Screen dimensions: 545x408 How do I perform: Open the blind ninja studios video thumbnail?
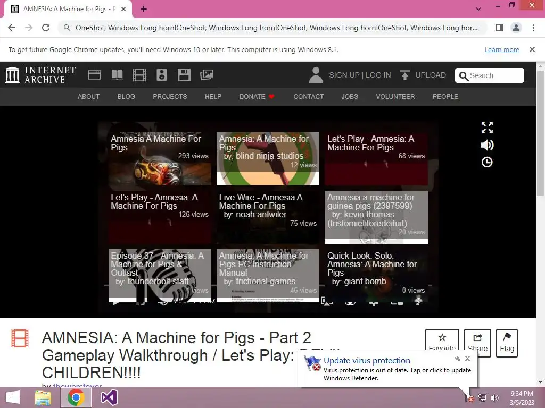pos(268,158)
